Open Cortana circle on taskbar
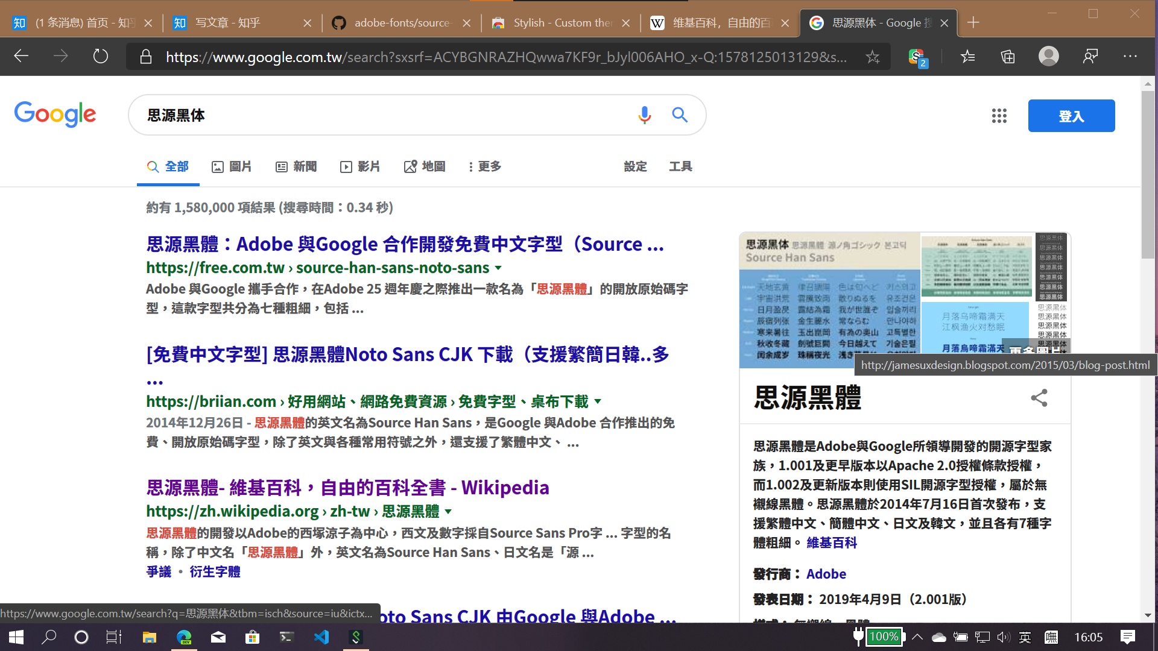Viewport: 1158px width, 651px height. coord(81,637)
